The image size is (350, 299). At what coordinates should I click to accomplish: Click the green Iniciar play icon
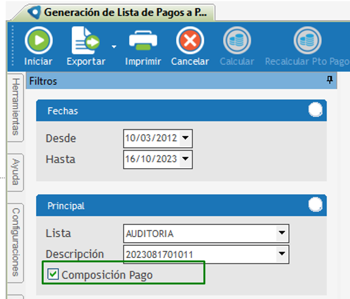click(x=39, y=40)
